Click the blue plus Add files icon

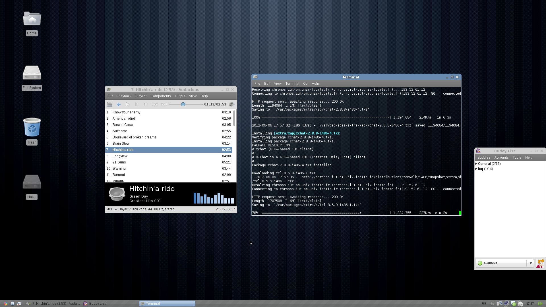pyautogui.click(x=119, y=104)
